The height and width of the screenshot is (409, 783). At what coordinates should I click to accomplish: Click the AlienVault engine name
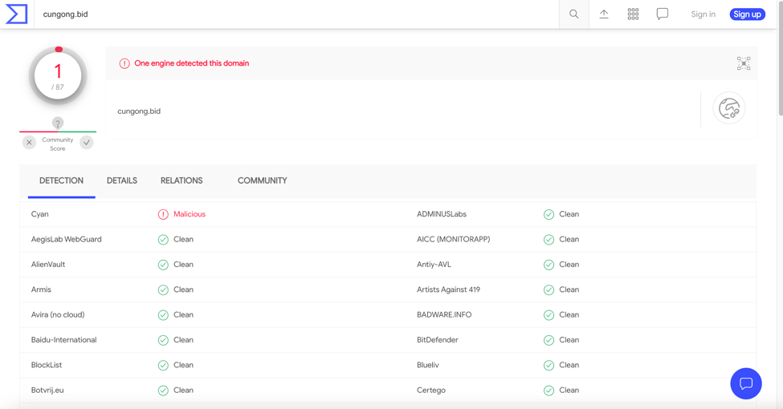click(x=48, y=265)
